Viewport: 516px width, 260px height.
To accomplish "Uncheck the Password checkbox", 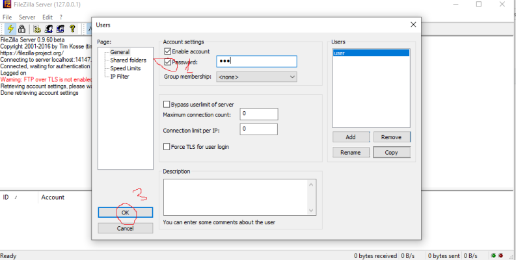I will coord(168,62).
